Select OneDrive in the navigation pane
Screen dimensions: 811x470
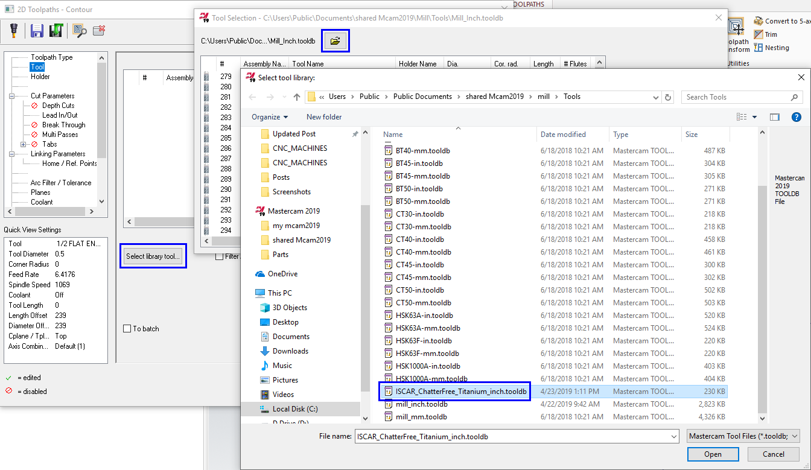tap(282, 274)
